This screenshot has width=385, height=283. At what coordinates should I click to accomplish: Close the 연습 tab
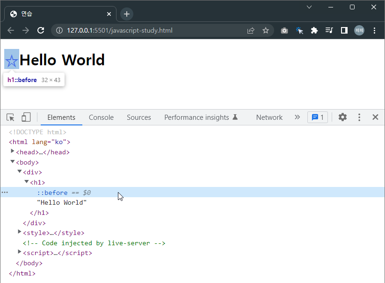(x=109, y=14)
